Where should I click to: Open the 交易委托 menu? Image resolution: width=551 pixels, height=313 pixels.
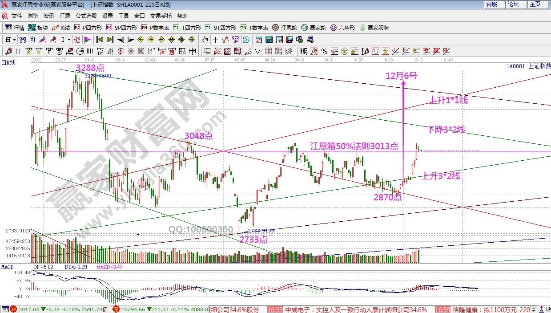161,16
